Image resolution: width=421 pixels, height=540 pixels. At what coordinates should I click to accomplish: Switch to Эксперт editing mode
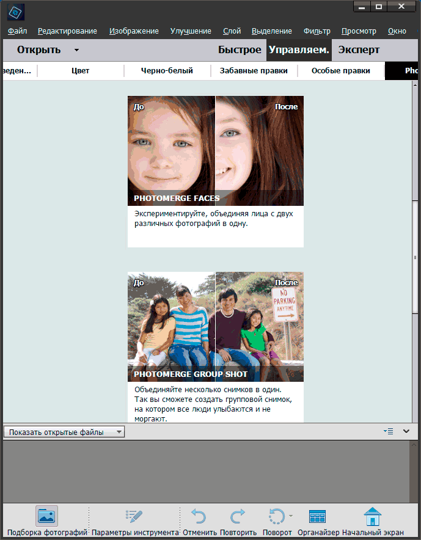[x=359, y=50]
